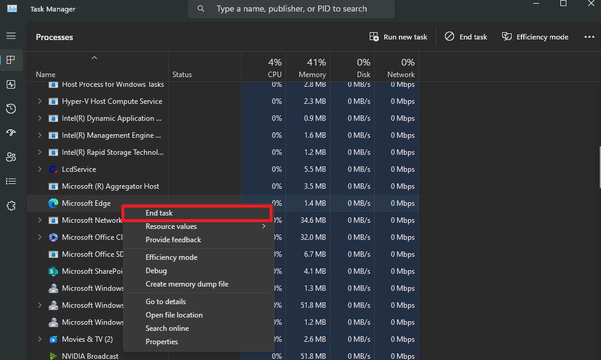Image resolution: width=601 pixels, height=360 pixels.
Task: Open the Details page in sidebar
Action: pyautogui.click(x=10, y=181)
